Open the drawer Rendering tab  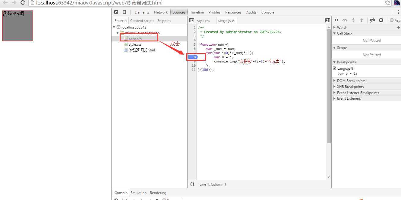pos(158,193)
